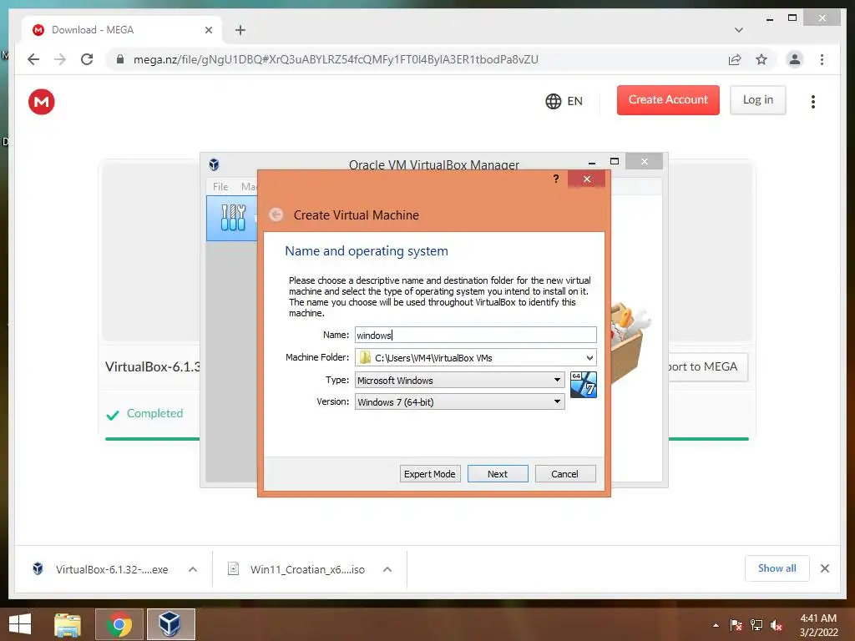Click the Completed status text
The image size is (855, 641).
(x=154, y=413)
